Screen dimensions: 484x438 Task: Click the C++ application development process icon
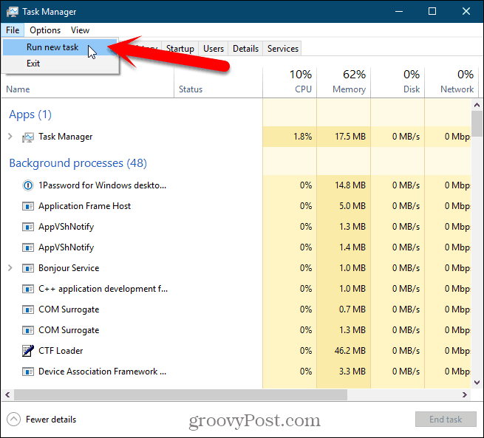[x=28, y=289]
